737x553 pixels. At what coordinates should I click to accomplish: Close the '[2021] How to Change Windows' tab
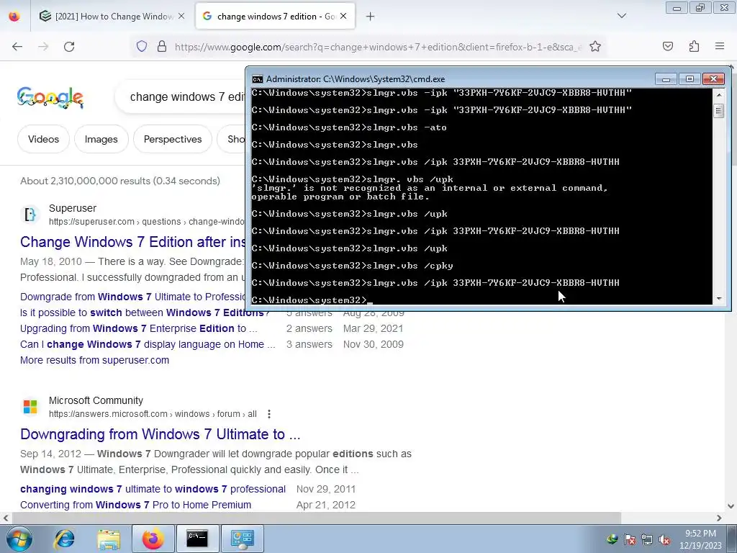(181, 16)
